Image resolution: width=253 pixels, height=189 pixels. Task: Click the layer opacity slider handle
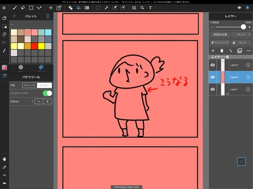click(x=244, y=27)
